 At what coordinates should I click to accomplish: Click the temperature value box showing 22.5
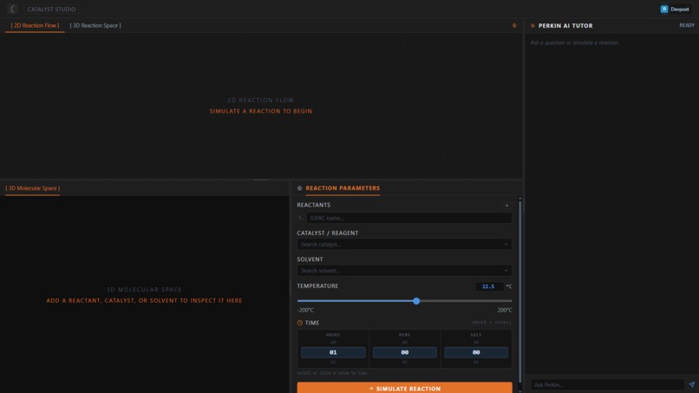click(489, 286)
